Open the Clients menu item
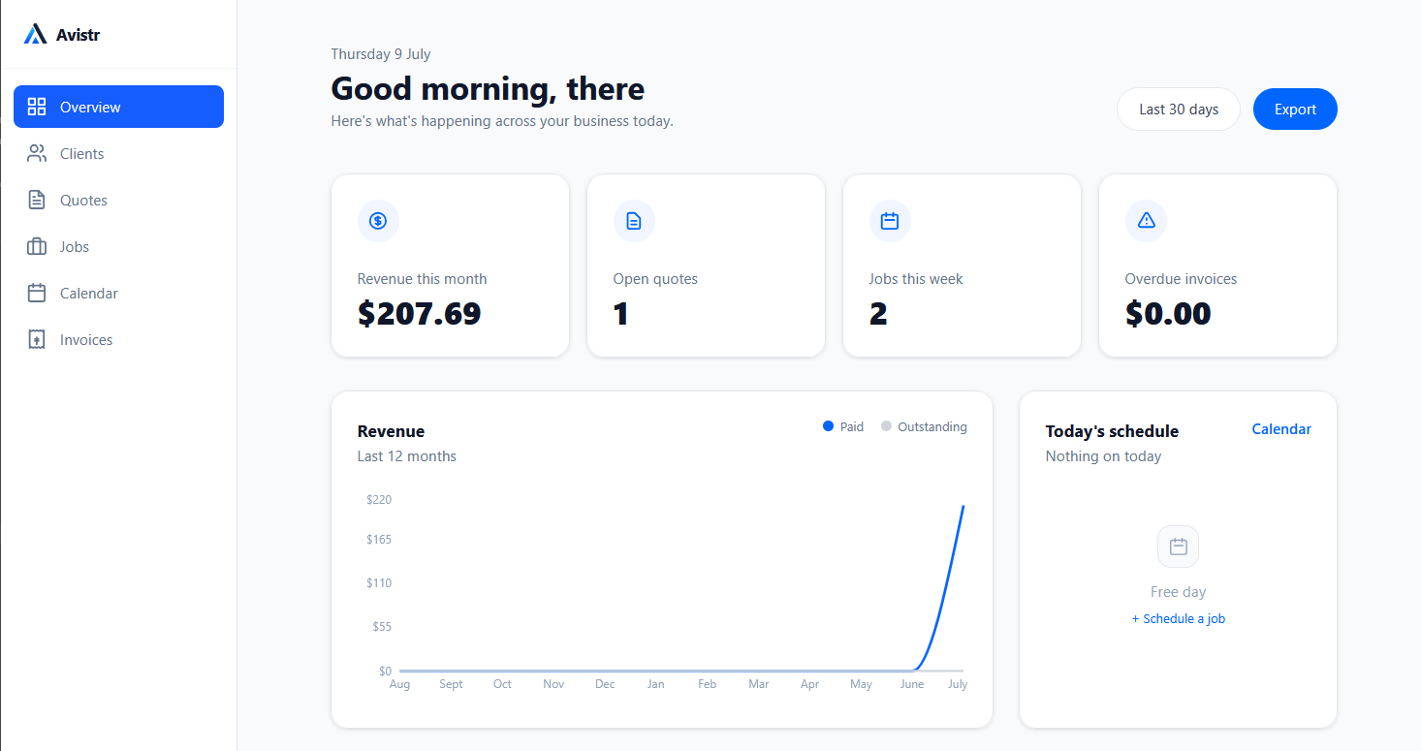The height and width of the screenshot is (751, 1421). [118, 153]
